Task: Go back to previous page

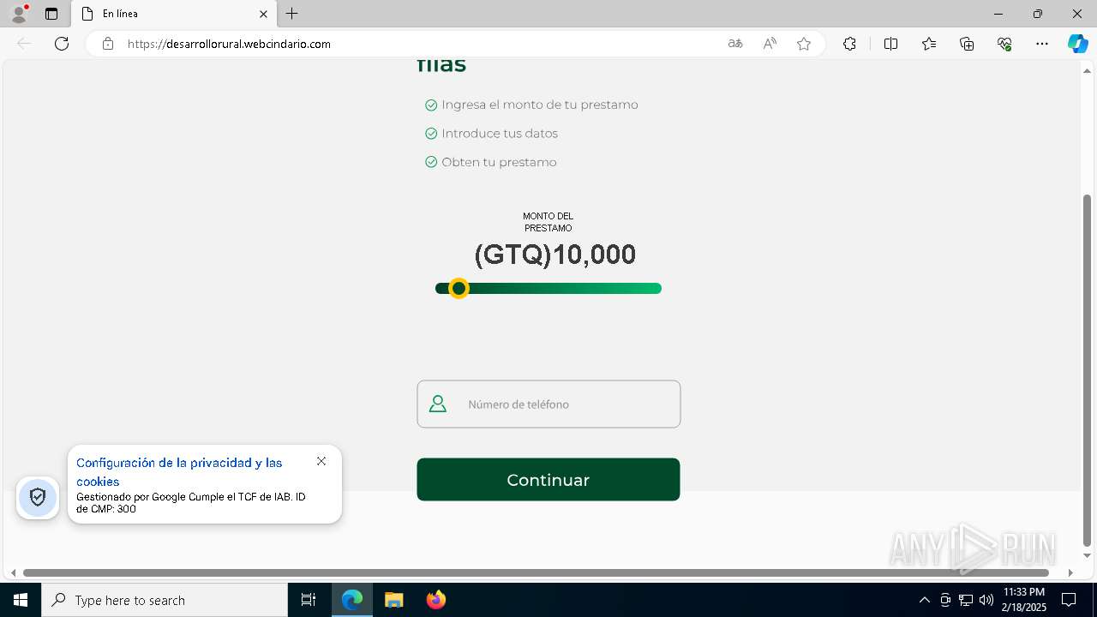Action: coord(24,44)
